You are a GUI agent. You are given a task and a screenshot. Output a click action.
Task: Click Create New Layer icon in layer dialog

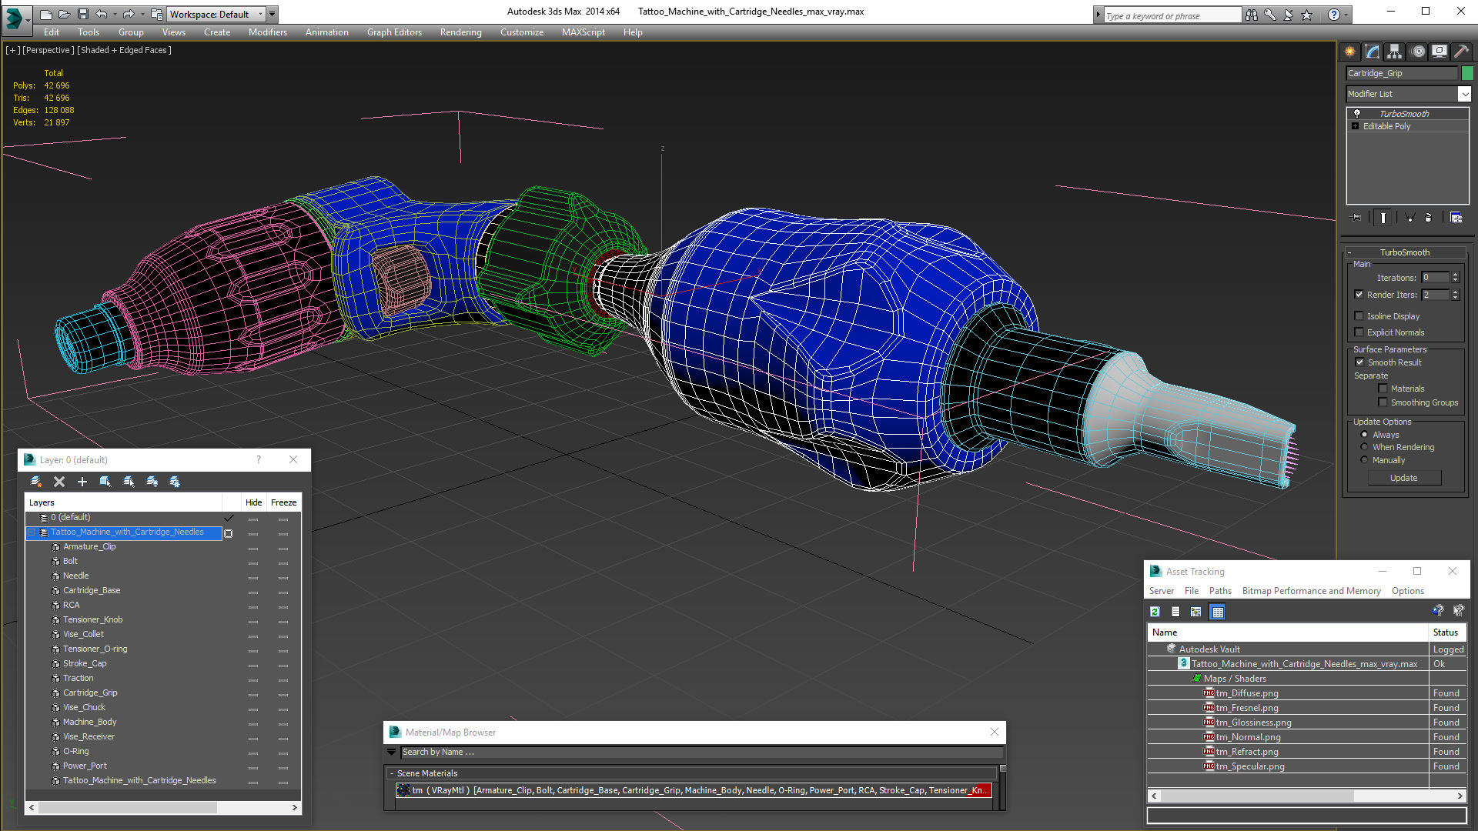(35, 482)
